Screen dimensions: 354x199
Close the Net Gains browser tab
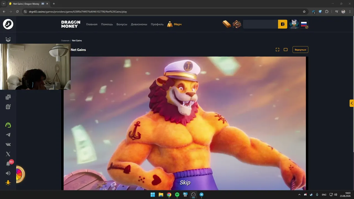(x=47, y=4)
